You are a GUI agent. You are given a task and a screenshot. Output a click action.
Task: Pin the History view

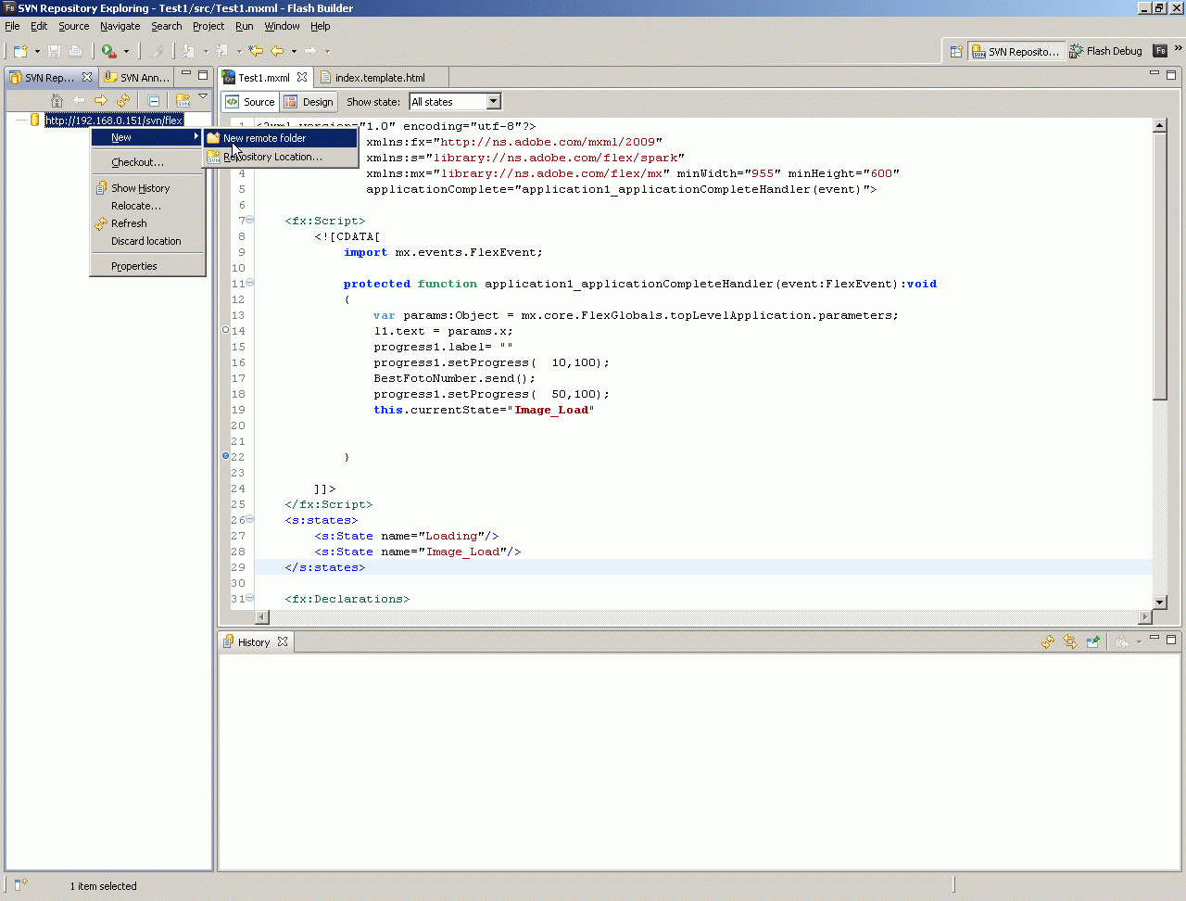tap(1093, 641)
